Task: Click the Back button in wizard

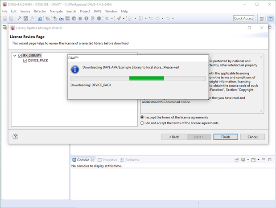Action: pyautogui.click(x=174, y=137)
